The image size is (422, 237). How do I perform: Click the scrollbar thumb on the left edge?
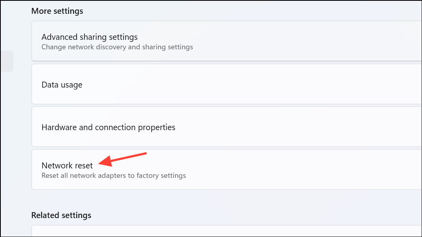pos(8,61)
